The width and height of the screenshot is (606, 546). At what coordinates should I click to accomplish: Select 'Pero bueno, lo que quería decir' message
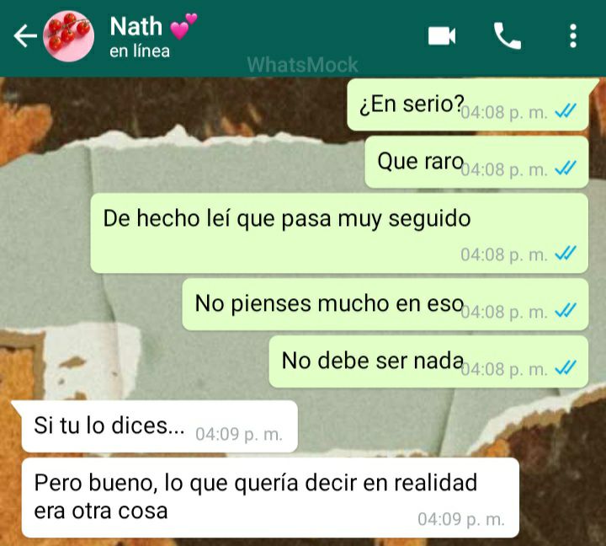click(270, 498)
